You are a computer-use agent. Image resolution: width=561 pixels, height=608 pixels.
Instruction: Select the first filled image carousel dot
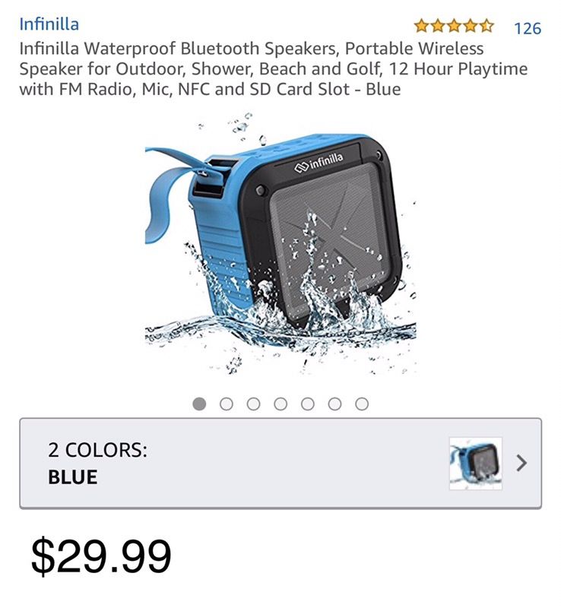[199, 404]
